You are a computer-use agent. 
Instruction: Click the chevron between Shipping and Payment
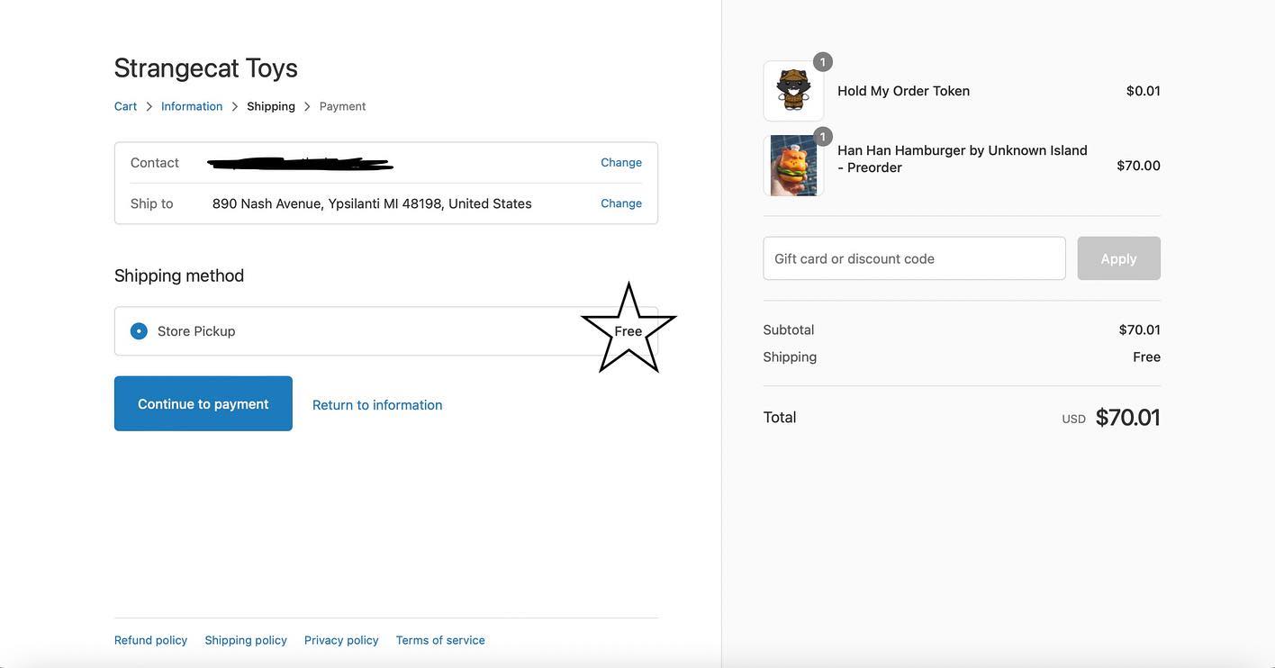click(x=307, y=106)
